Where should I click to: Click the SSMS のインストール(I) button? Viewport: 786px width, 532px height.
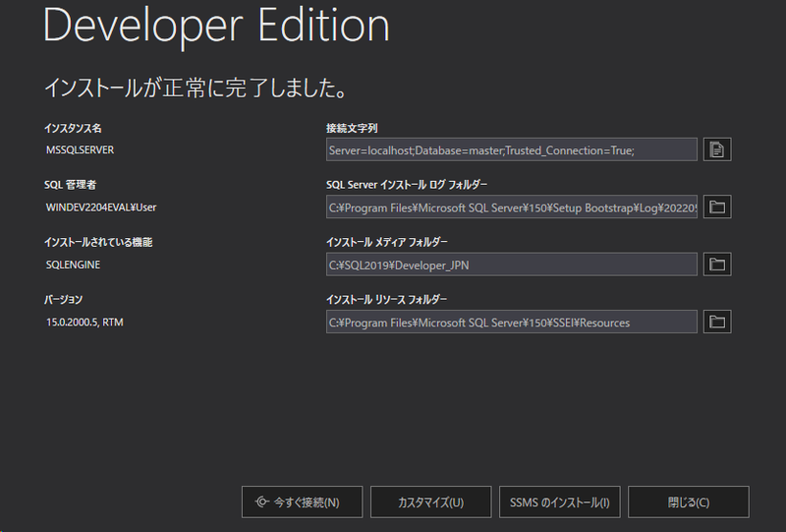click(x=559, y=502)
